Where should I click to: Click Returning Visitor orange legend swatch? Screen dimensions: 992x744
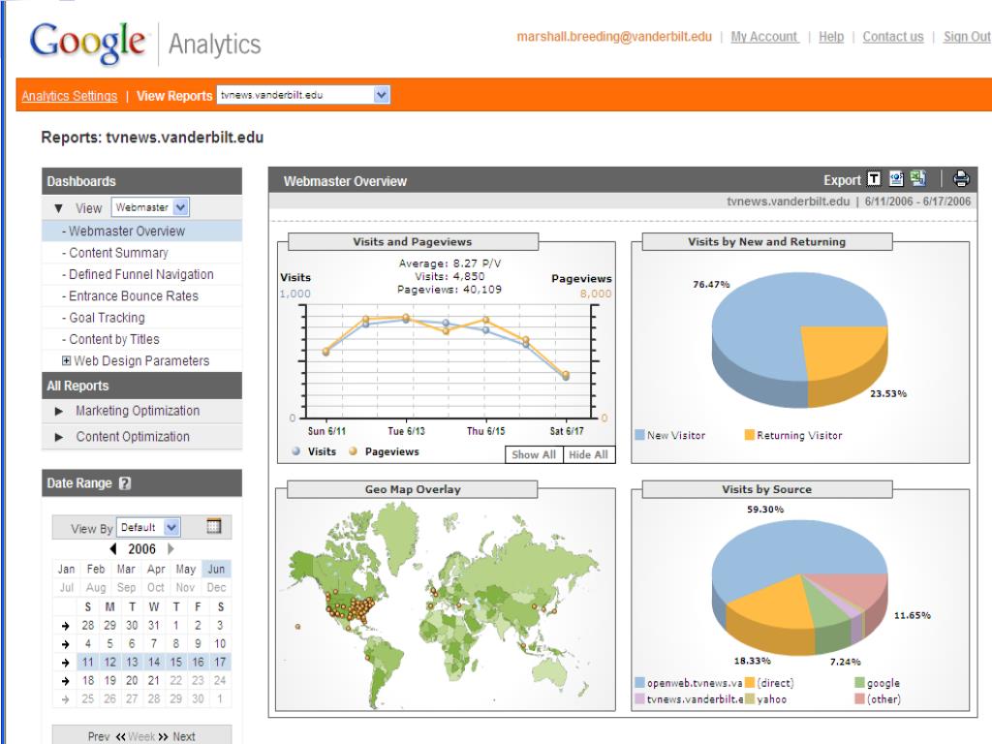pyautogui.click(x=750, y=435)
